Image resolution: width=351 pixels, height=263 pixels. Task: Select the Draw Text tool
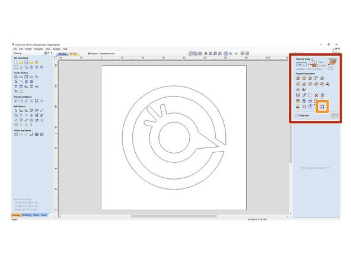click(16, 86)
